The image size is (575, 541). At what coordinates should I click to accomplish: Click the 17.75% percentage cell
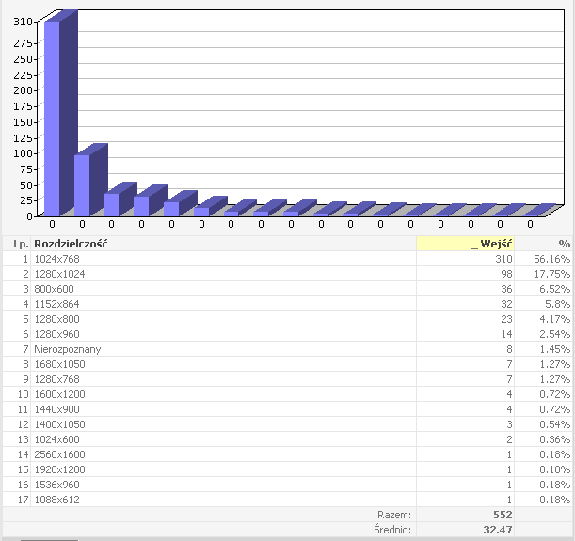[x=551, y=274]
